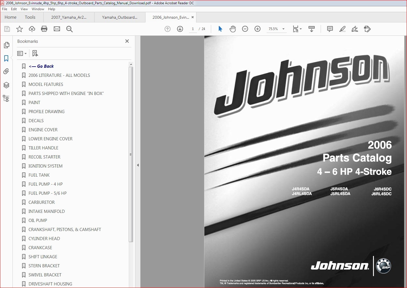Open the Layers panel icon
The image size is (407, 288).
click(x=6, y=85)
